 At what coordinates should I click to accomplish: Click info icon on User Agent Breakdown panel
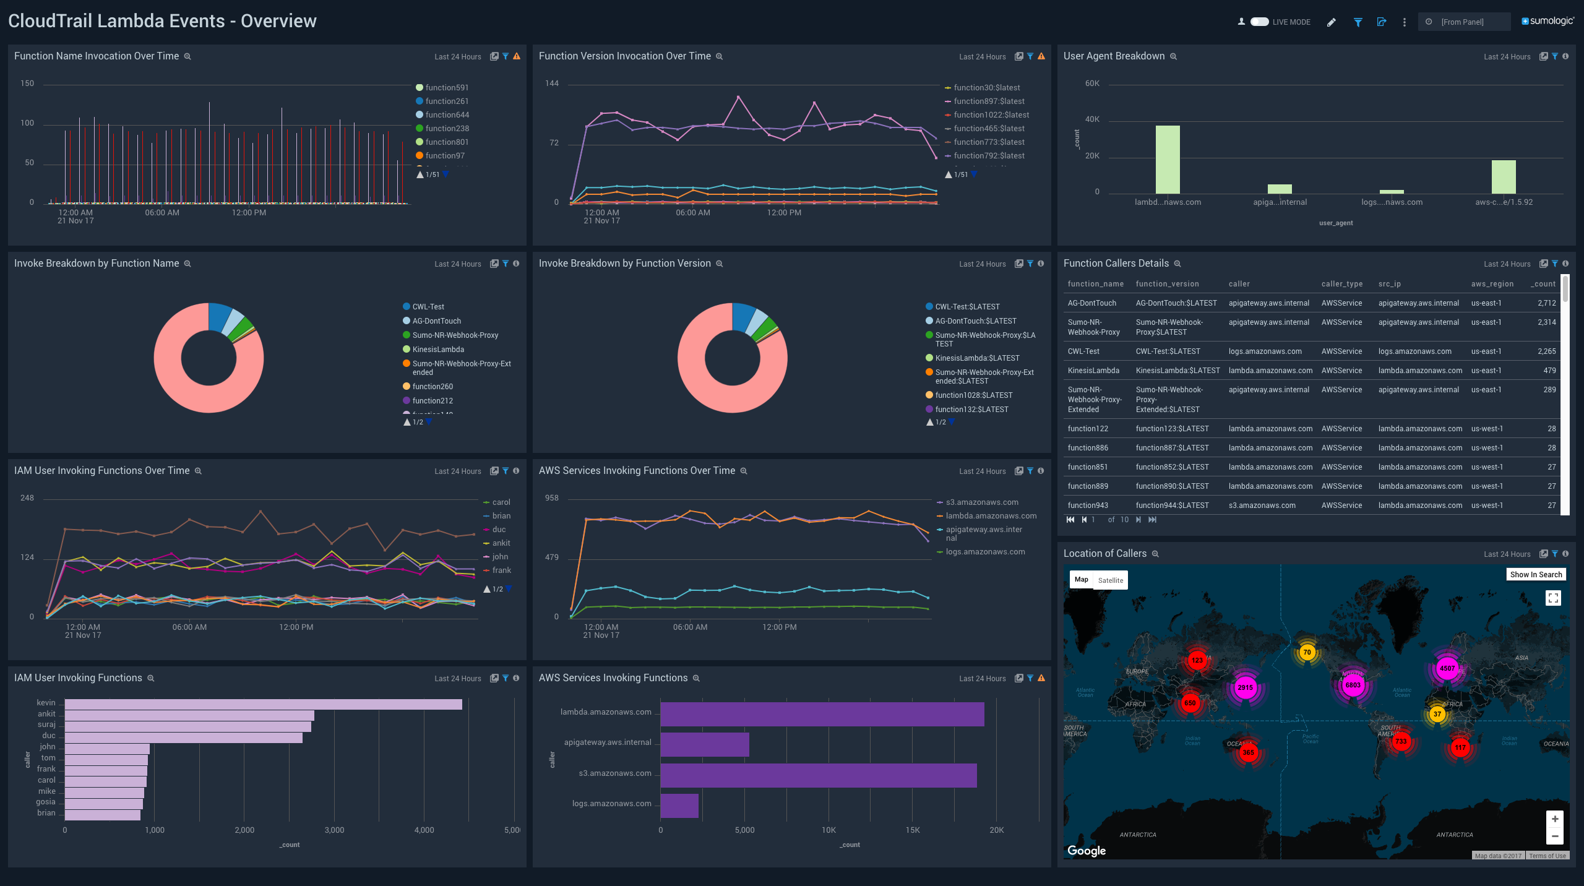(1565, 56)
